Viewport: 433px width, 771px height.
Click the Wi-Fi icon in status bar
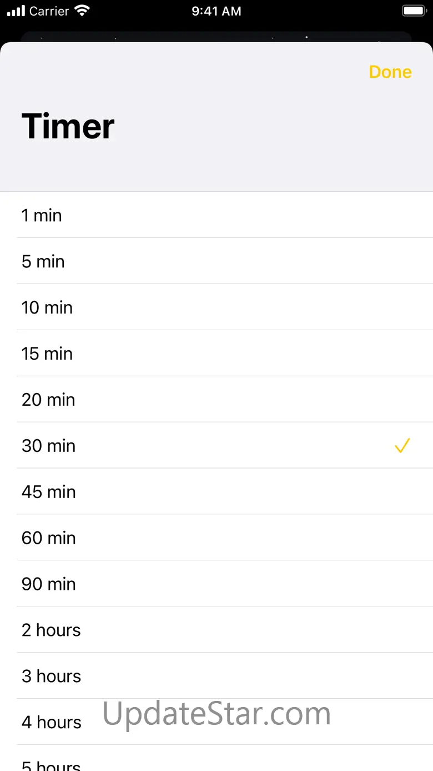click(x=82, y=11)
